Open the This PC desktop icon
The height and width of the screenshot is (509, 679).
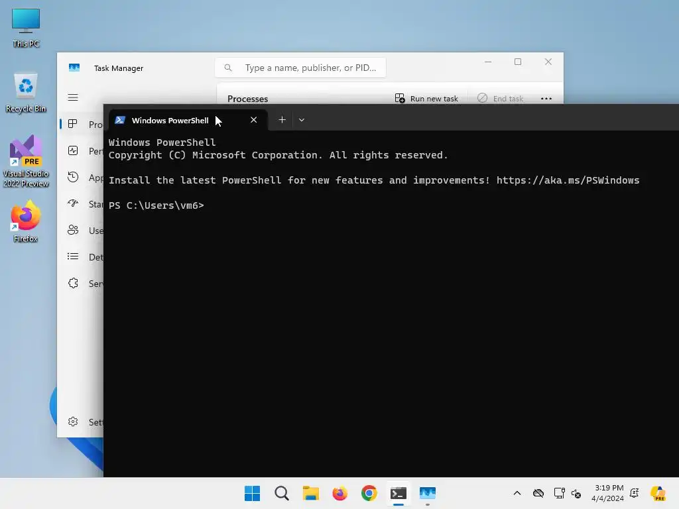tap(26, 28)
